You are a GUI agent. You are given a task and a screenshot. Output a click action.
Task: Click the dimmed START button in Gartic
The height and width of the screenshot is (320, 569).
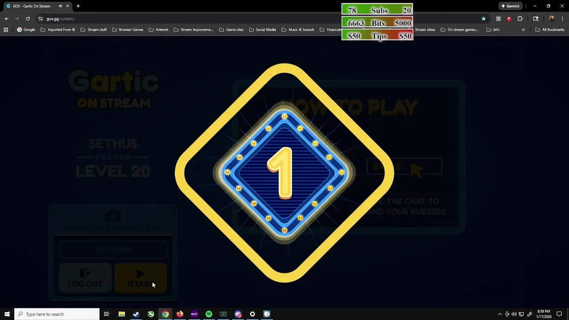140,278
